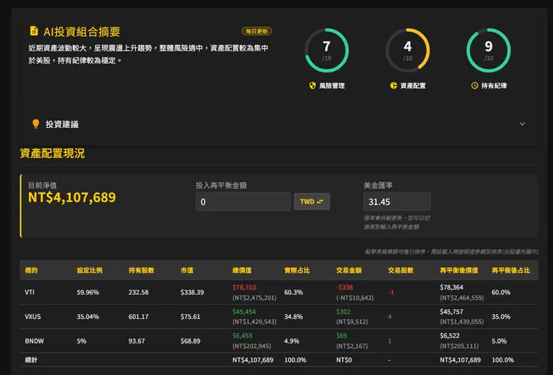Sort table by 交易金額 column header
553x375 pixels.
click(349, 270)
